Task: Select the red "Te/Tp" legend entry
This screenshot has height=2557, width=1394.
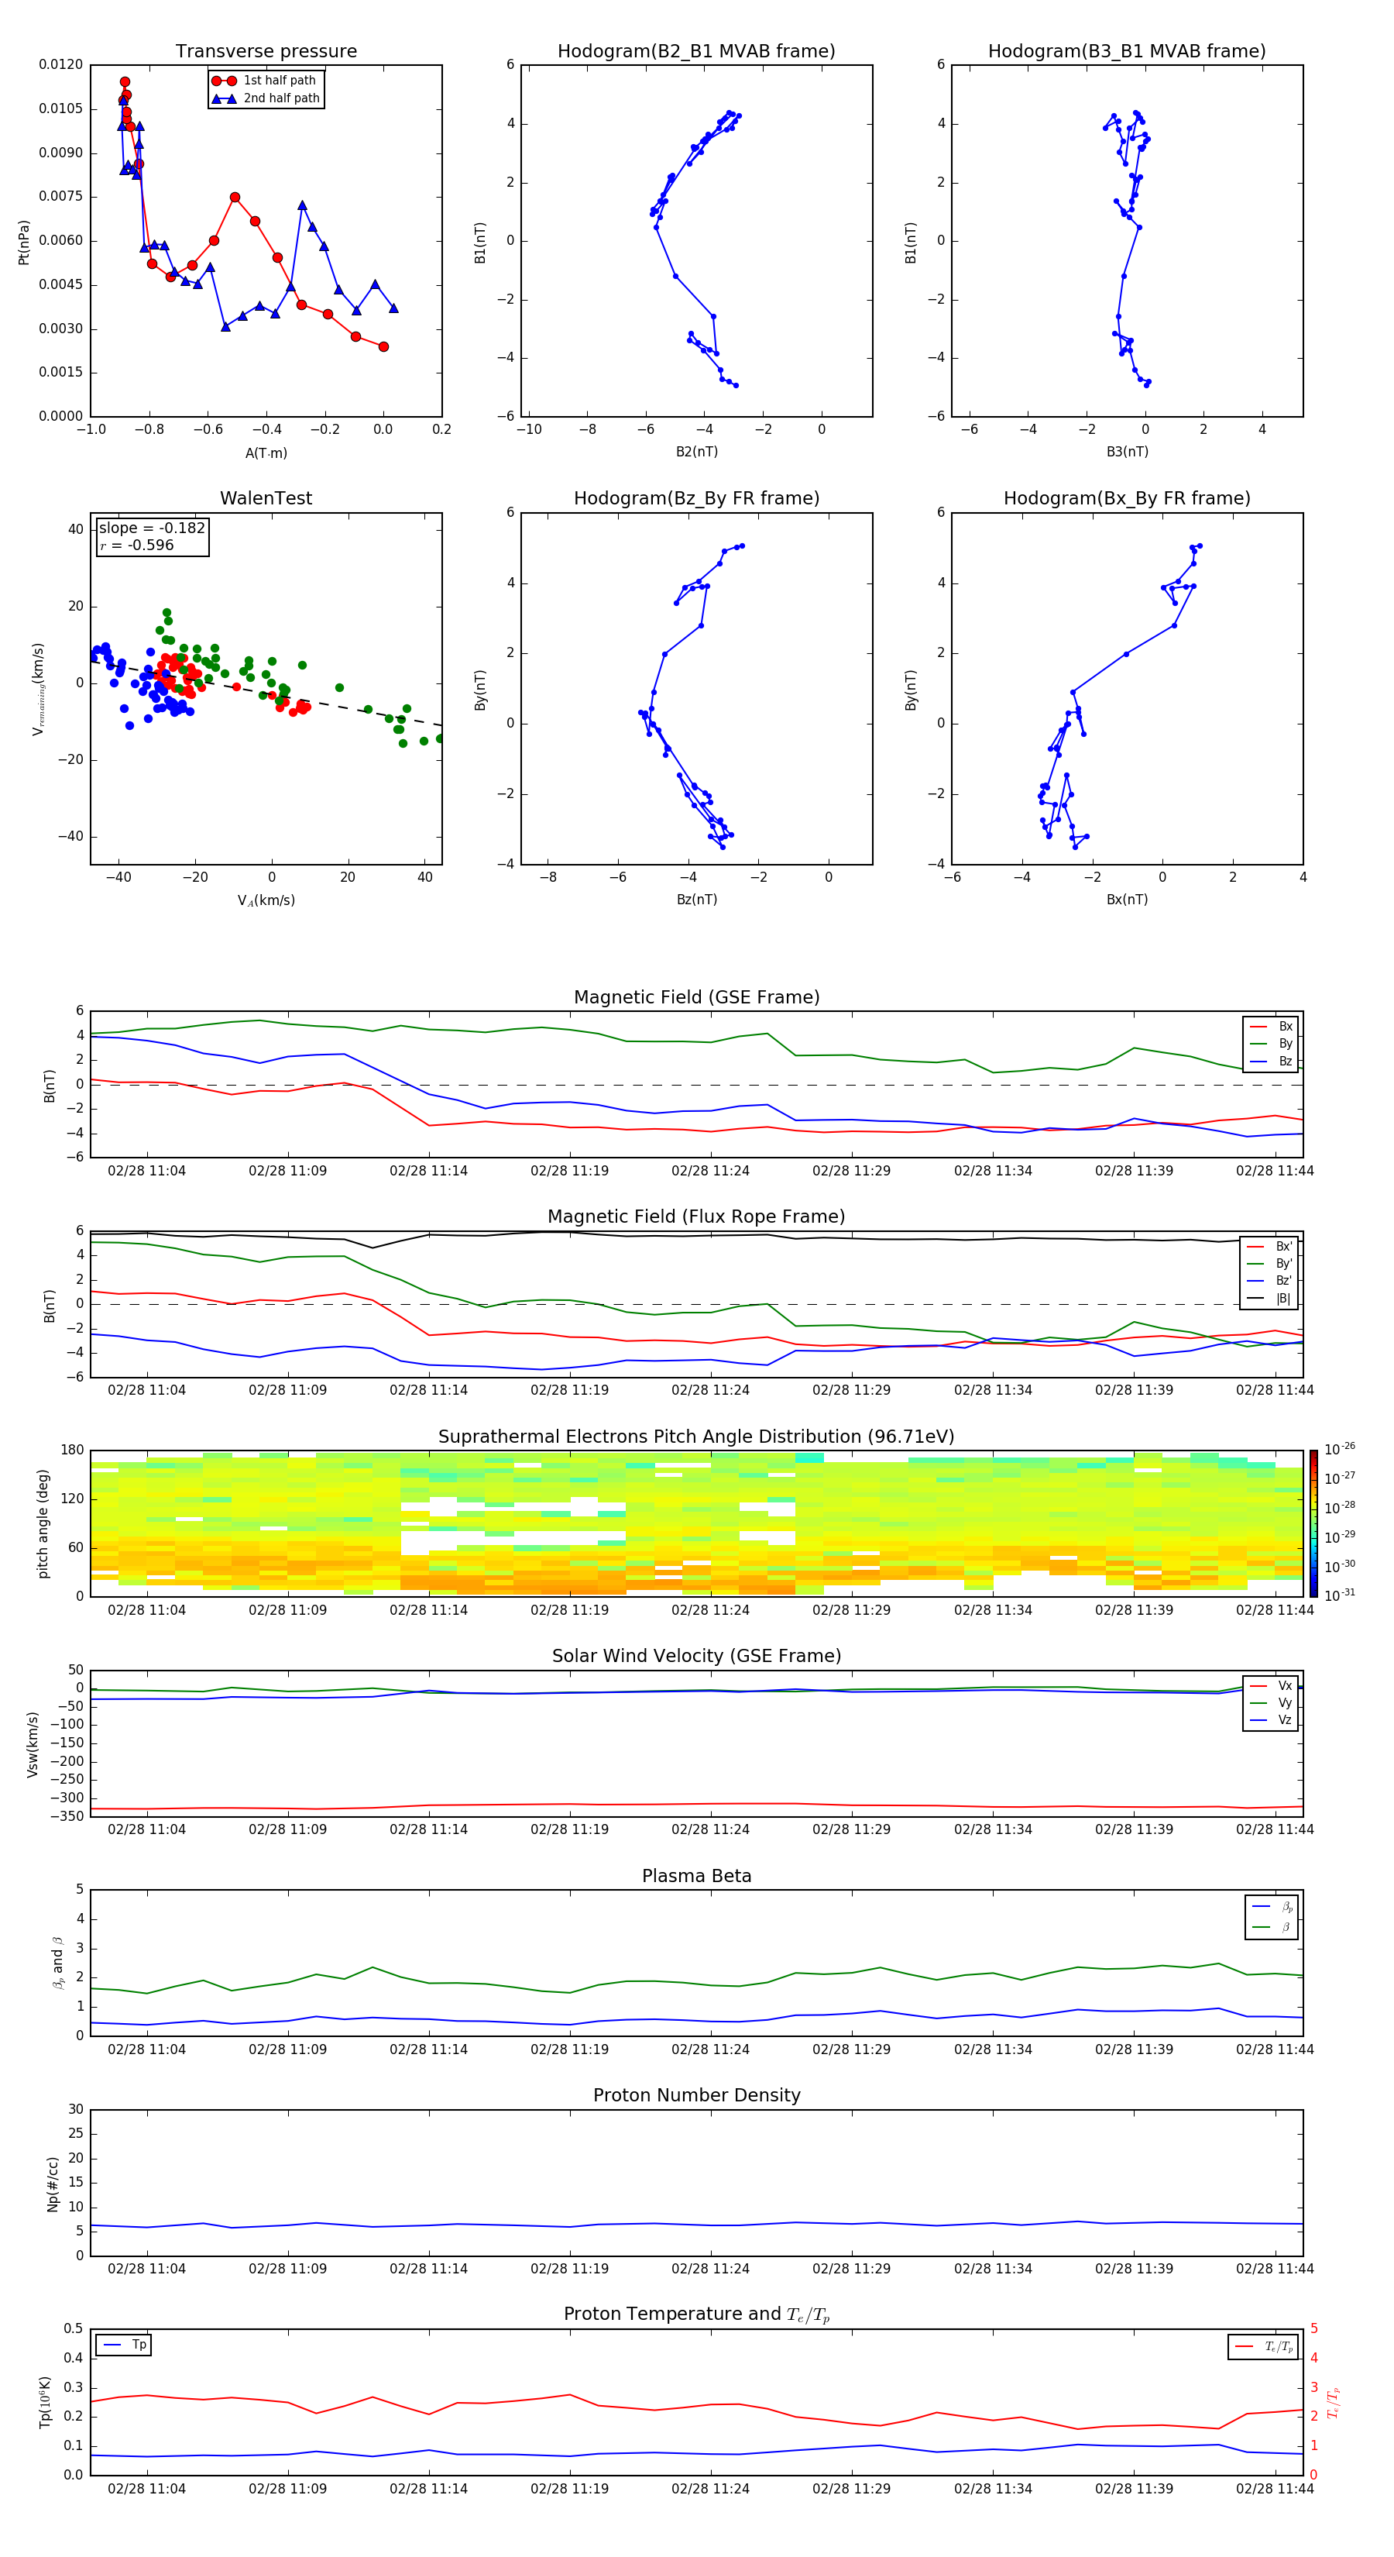Action: click(1264, 2346)
